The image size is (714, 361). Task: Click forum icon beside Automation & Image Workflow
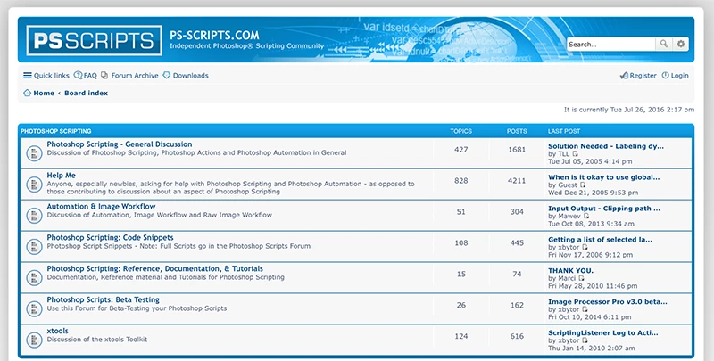pos(34,216)
